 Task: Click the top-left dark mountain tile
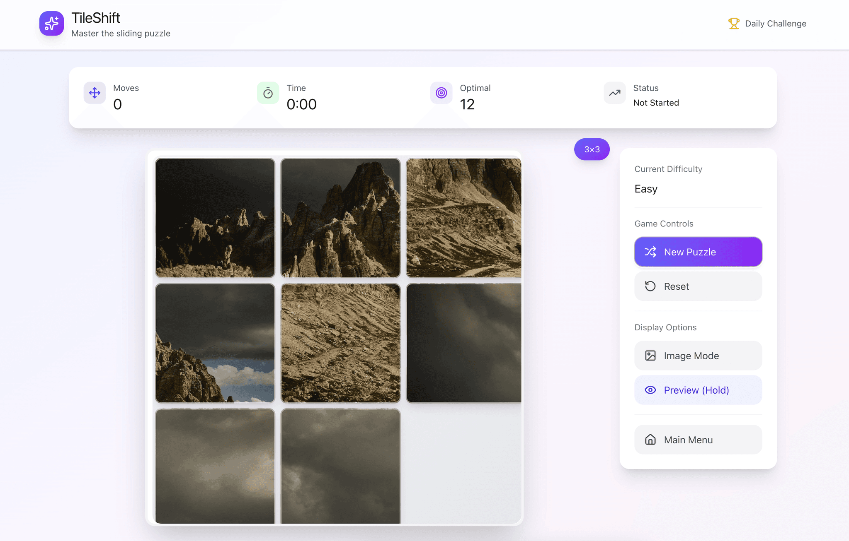tap(215, 218)
